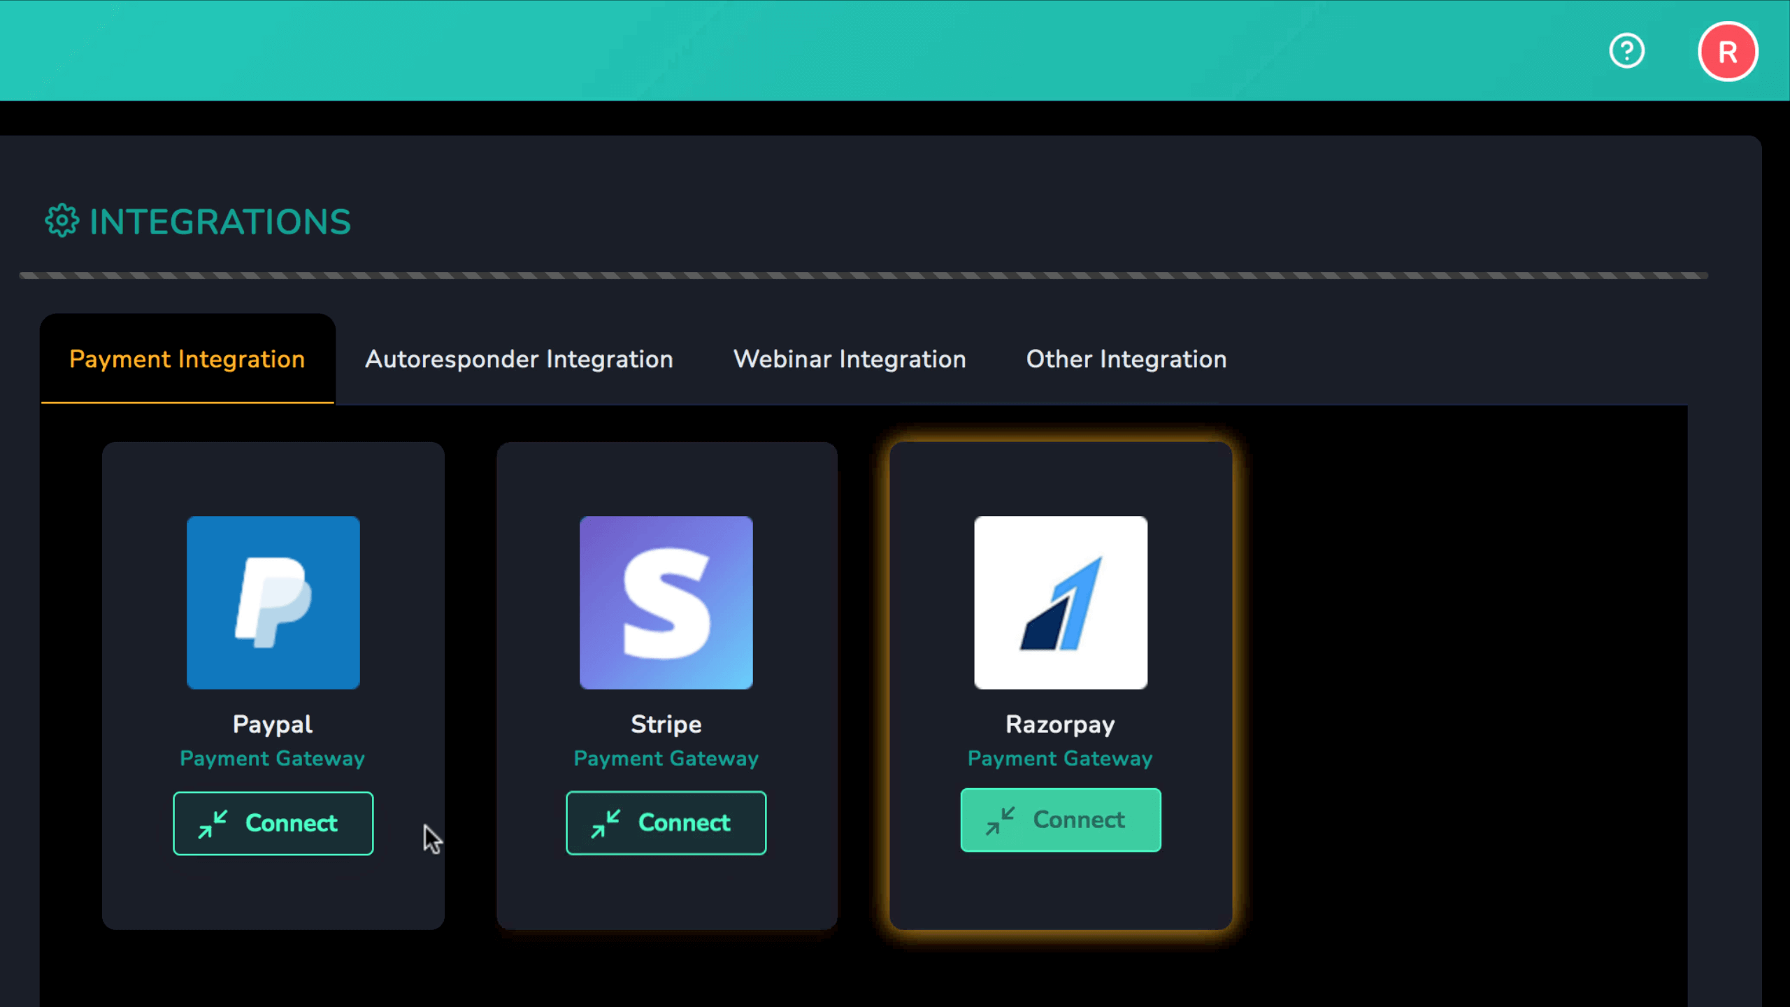Click the arrows icon in Razorpay's Connect button
1790x1007 pixels.
[1000, 820]
